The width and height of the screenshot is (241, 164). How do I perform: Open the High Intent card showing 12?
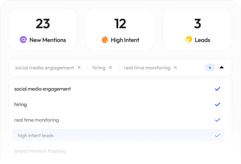tap(120, 29)
